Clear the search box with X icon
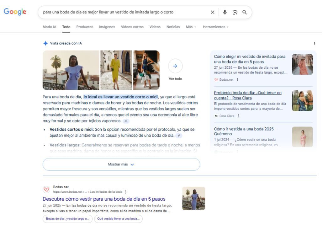Screen dimensions: 323x226 (212, 12)
